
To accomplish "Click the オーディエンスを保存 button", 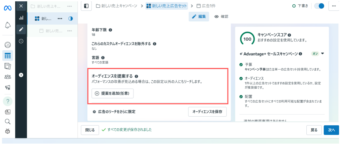I will [x=207, y=112].
